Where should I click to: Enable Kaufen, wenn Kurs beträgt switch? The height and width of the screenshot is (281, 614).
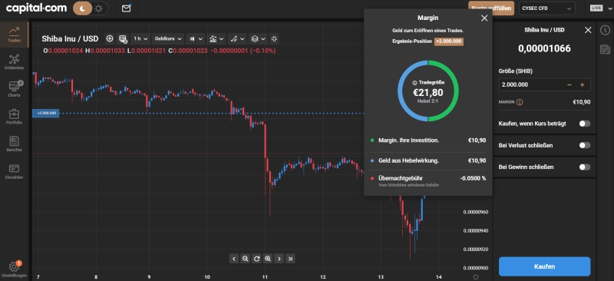click(585, 124)
